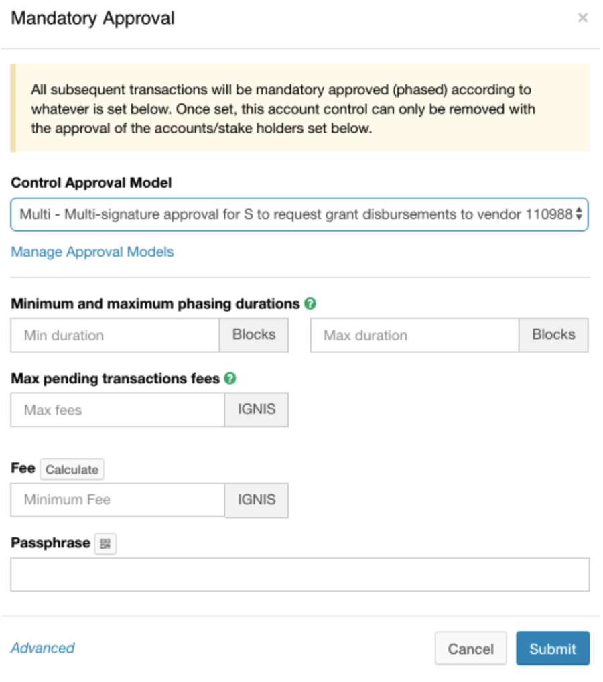
Task: Open the phasing durations help tooltip
Action: tap(308, 303)
